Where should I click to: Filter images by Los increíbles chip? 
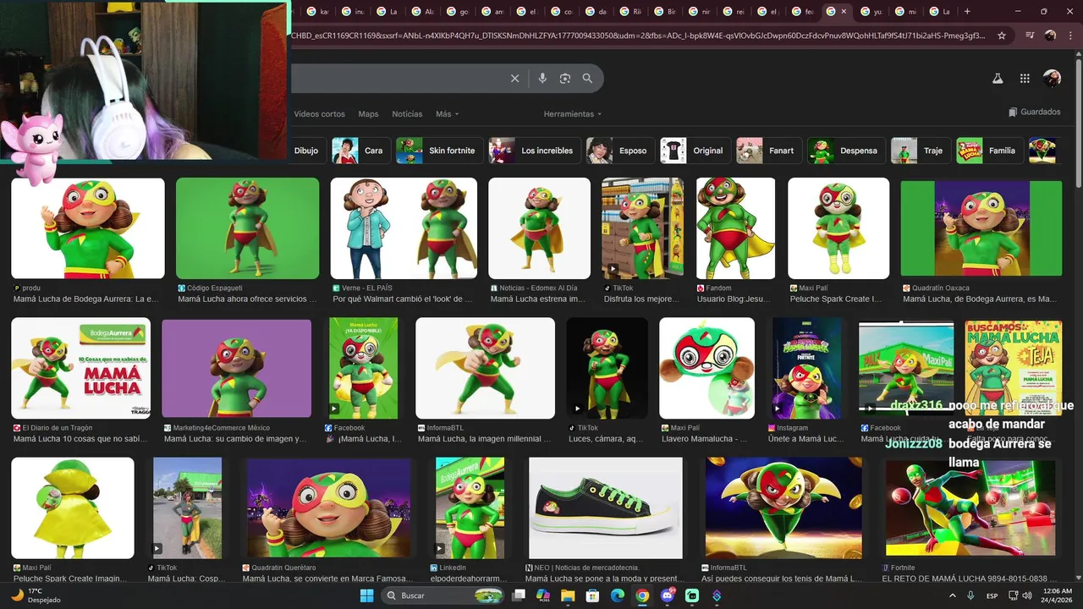(533, 151)
